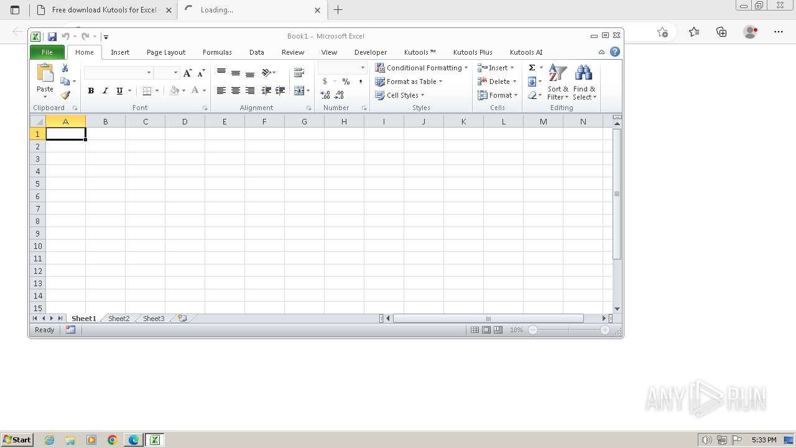Screen dimensions: 796x448
Task: Expand Format as Table gallery
Action: click(409, 82)
